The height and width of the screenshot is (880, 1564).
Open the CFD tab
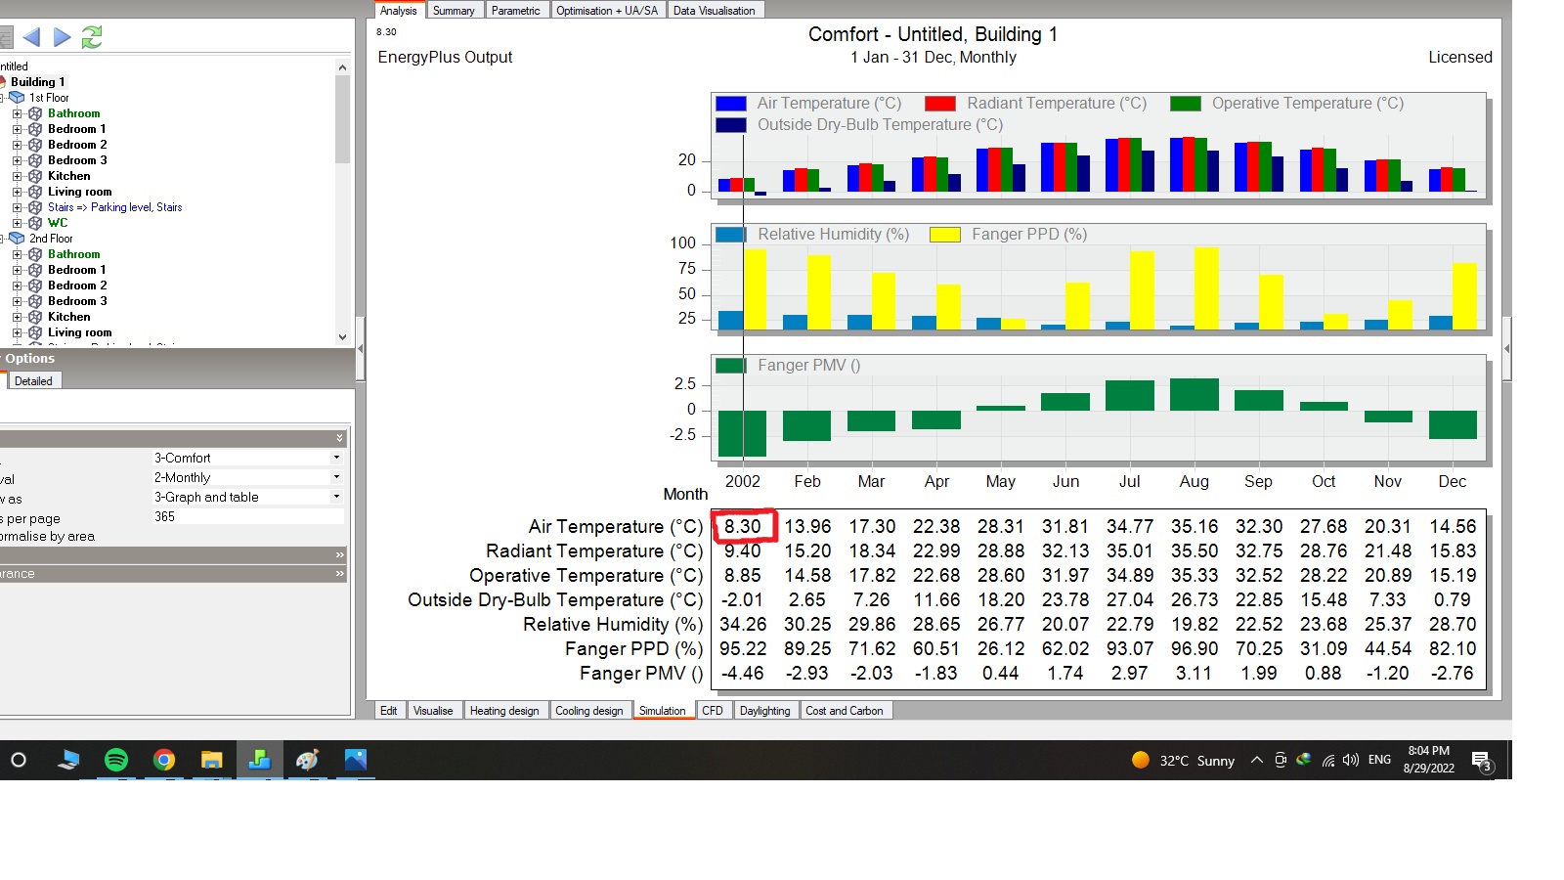pyautogui.click(x=713, y=711)
